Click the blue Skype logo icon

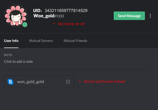(10, 82)
